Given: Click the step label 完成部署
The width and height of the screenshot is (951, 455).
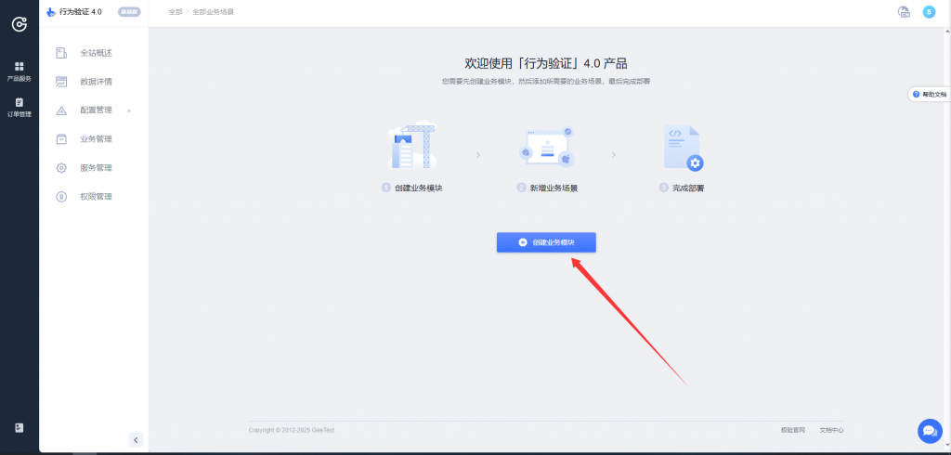Looking at the screenshot, I should click(x=688, y=188).
